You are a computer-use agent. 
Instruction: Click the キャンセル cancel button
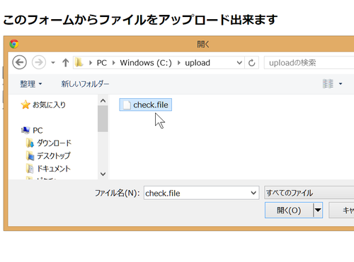(341, 210)
